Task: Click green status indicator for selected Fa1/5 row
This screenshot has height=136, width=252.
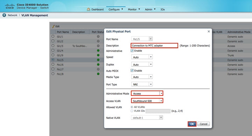Action: coord(98,60)
